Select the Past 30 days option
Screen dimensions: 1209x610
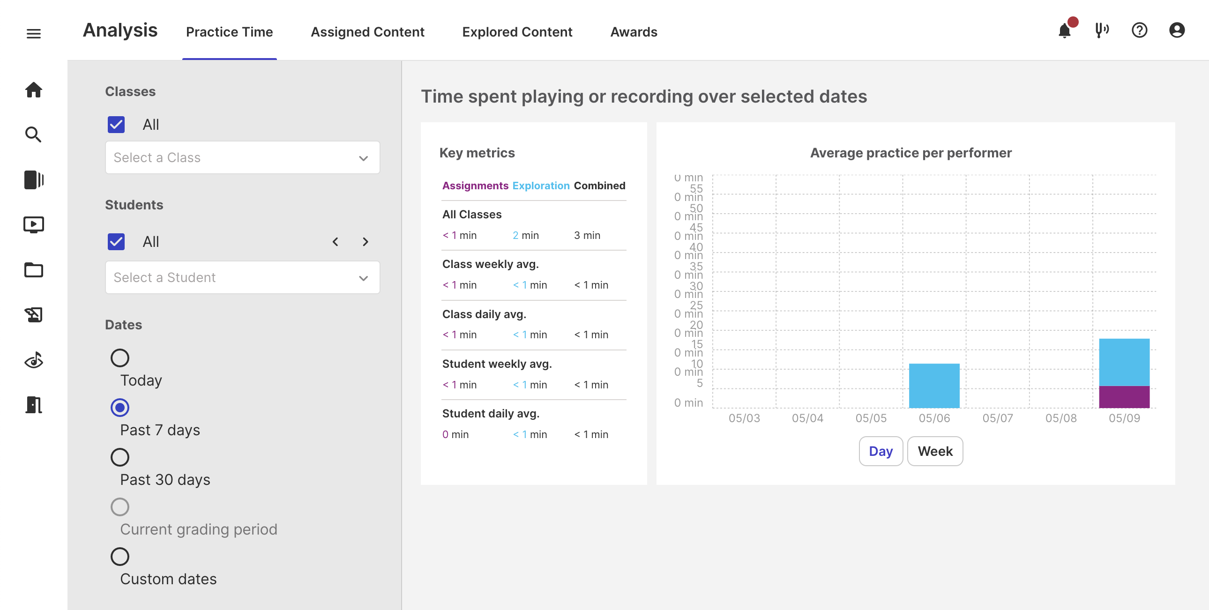click(x=119, y=457)
